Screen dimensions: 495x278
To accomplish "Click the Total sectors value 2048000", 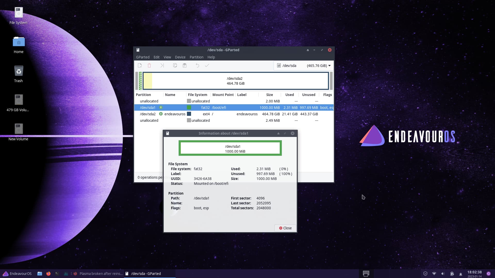I will coord(263,208).
